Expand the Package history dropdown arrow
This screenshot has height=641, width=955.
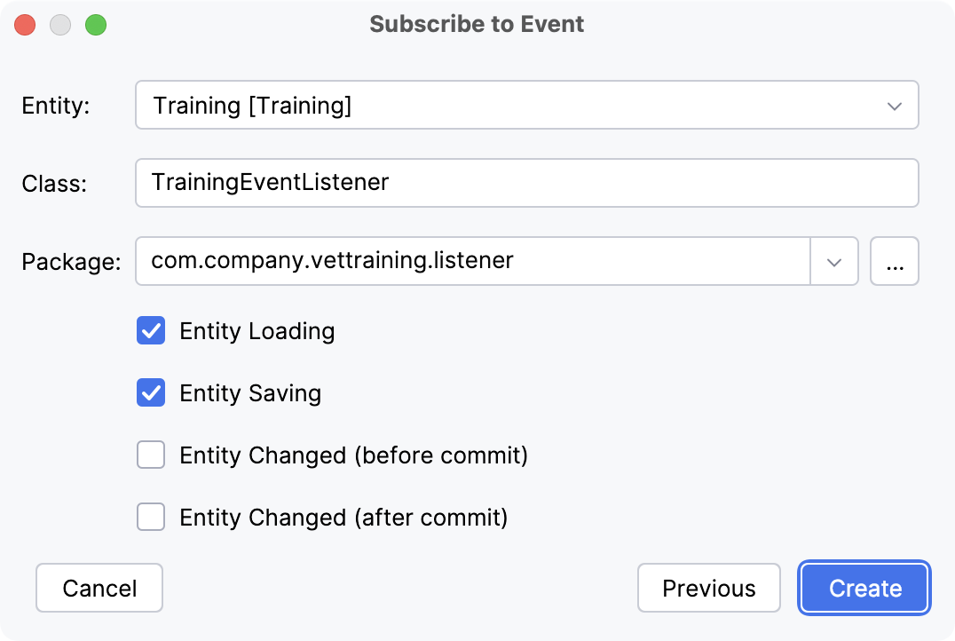point(834,261)
